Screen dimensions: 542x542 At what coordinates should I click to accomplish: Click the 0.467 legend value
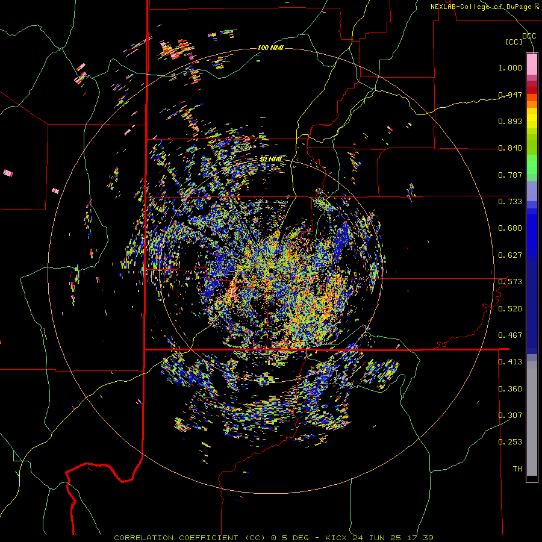pos(510,335)
